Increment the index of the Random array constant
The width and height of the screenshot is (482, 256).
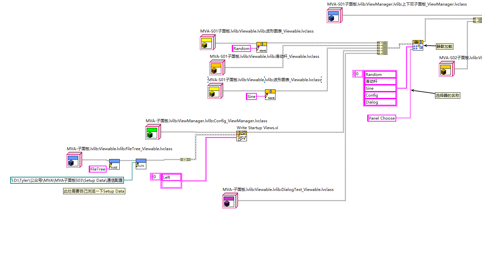[354, 73]
